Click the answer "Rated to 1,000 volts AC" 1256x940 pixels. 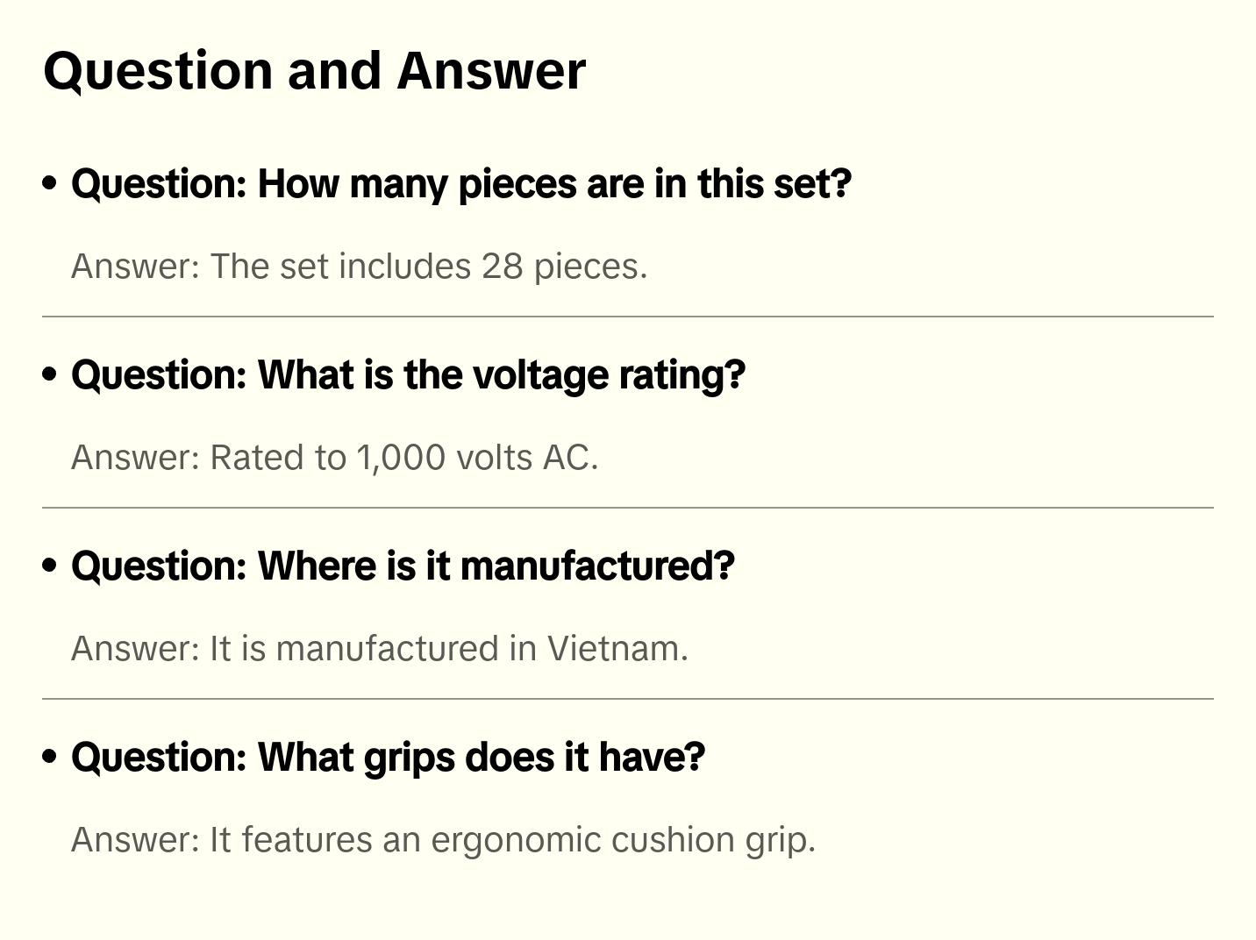coord(334,458)
